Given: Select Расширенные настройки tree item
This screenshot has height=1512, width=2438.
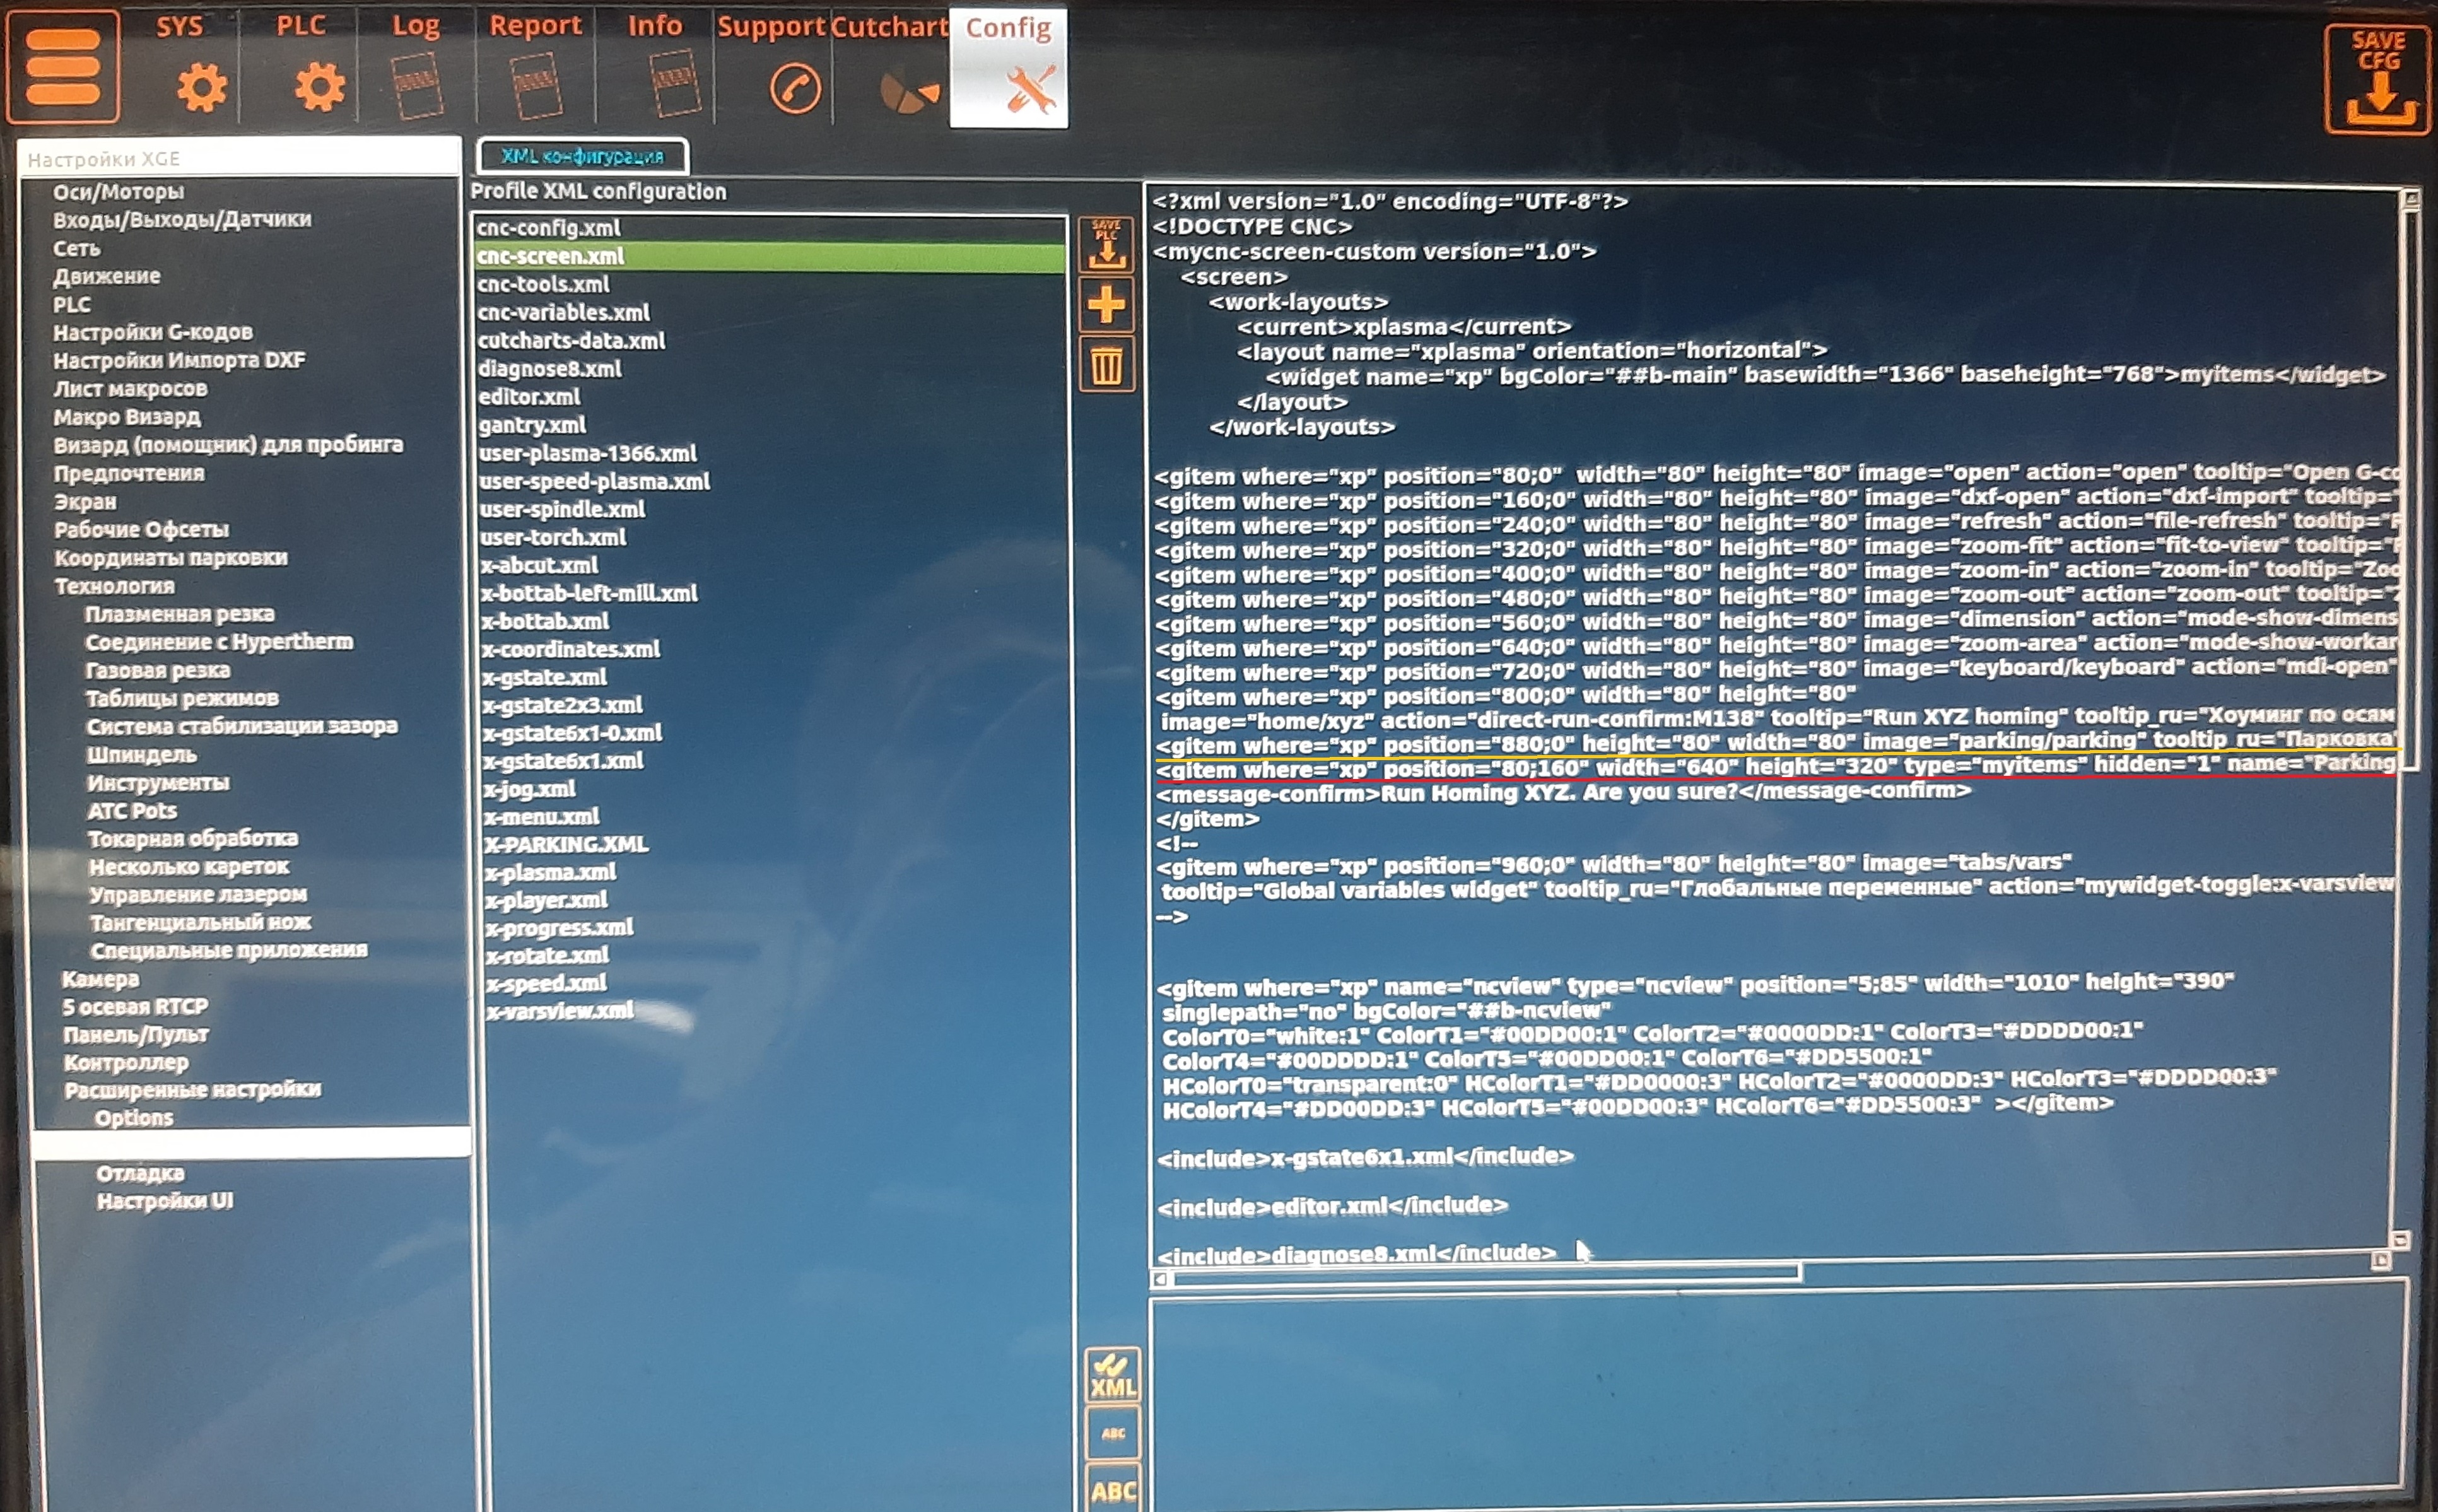Looking at the screenshot, I should pos(192,1089).
